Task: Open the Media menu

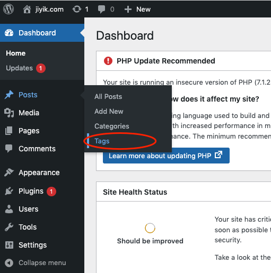Action: pyautogui.click(x=29, y=113)
